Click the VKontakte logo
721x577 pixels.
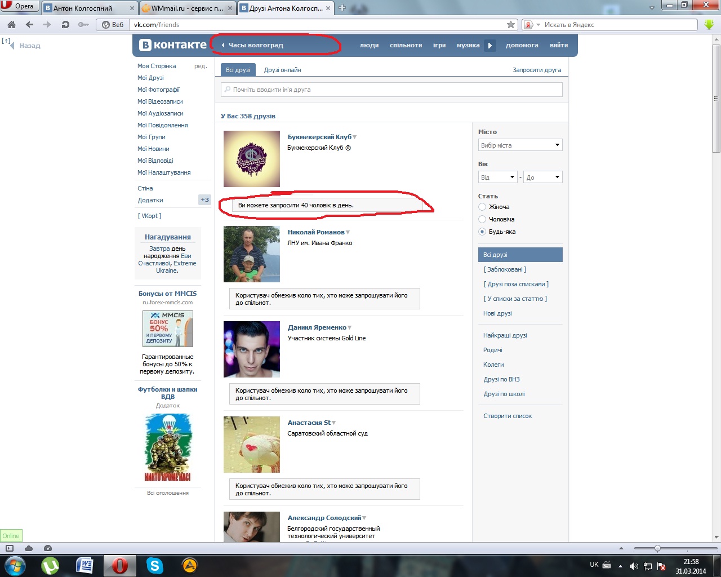(173, 45)
